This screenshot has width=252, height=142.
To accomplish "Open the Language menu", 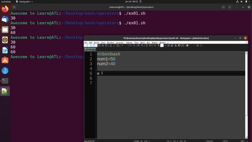I will click(120, 43).
